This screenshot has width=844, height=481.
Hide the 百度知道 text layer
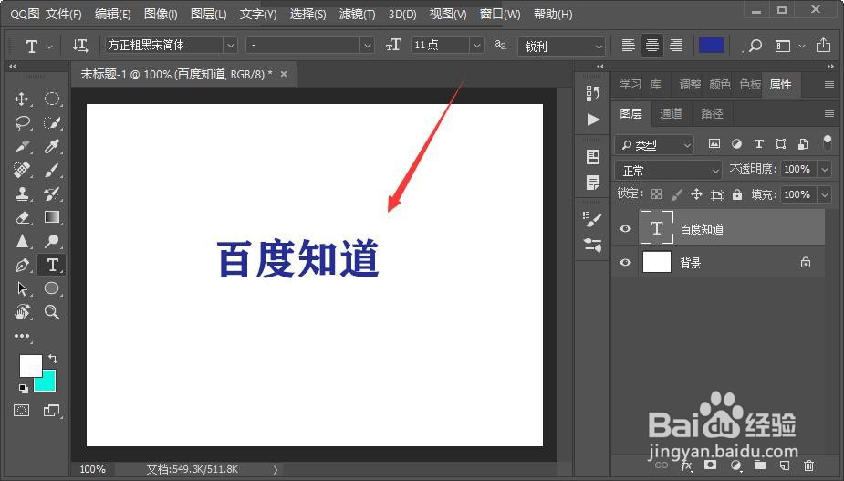[x=625, y=229]
